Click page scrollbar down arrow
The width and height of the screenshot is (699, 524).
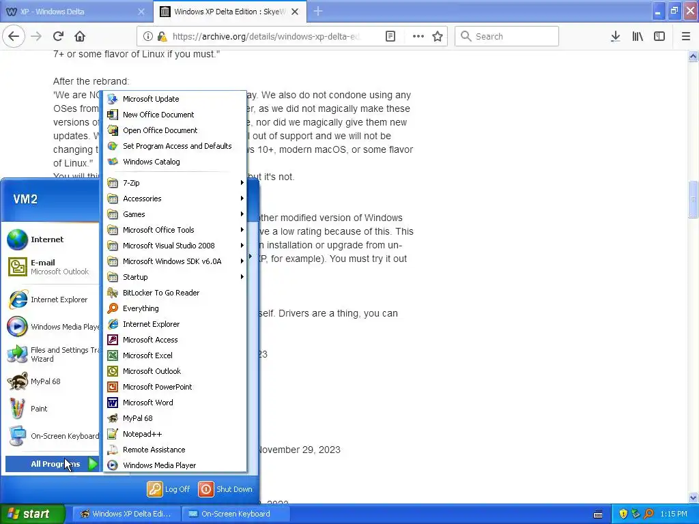(x=694, y=497)
